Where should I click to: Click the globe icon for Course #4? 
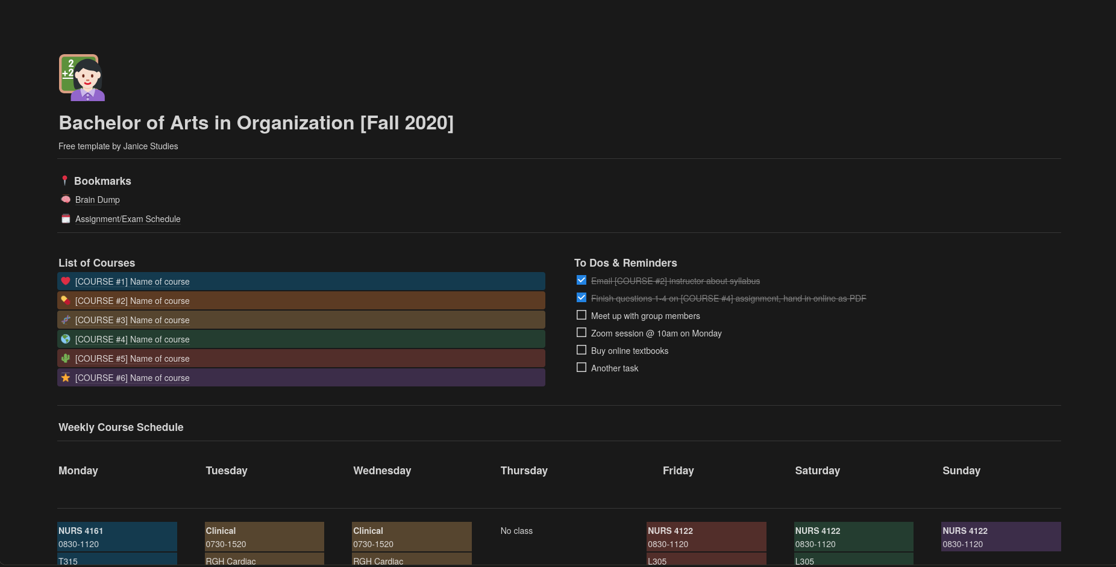[66, 339]
